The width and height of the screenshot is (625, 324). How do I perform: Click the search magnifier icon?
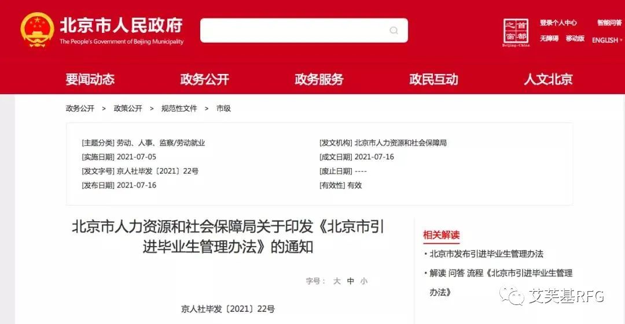click(x=394, y=30)
